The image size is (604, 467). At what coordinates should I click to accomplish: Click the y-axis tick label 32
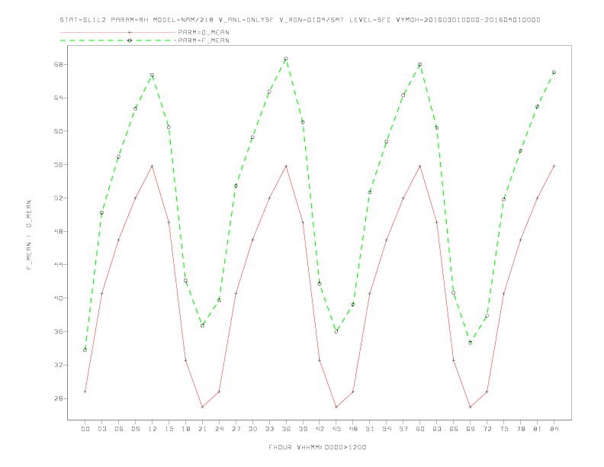point(58,365)
